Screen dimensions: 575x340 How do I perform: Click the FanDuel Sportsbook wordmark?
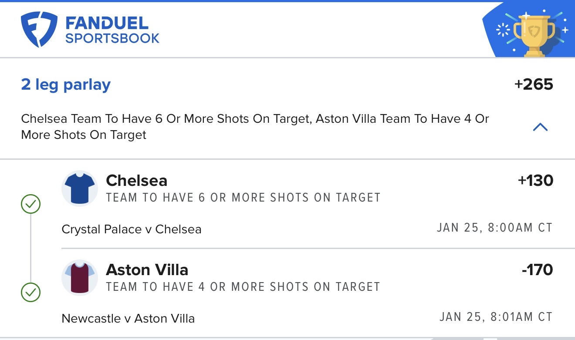tap(112, 30)
